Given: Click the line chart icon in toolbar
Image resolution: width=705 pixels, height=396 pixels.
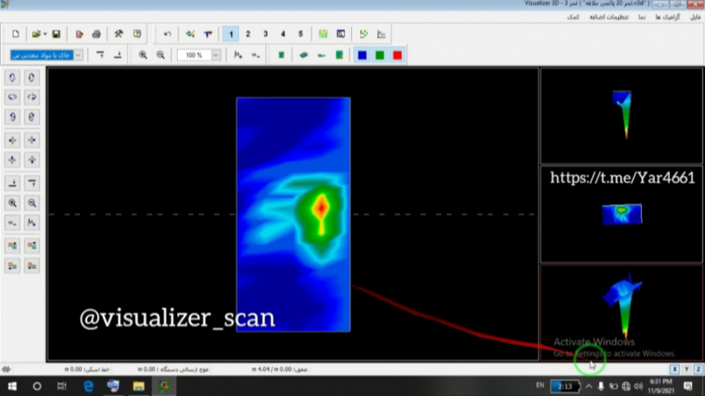Looking at the screenshot, I should [x=381, y=34].
